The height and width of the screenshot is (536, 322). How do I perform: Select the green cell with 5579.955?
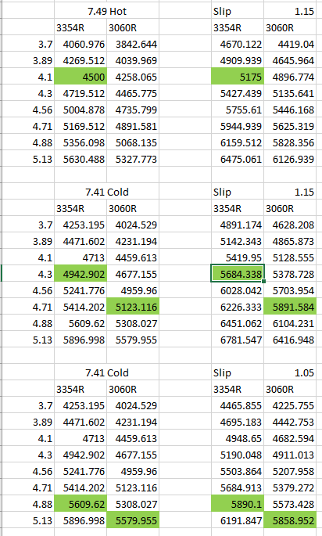click(x=133, y=520)
